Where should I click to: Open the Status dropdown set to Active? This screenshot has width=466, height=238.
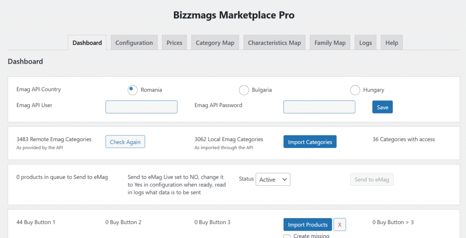tap(273, 179)
